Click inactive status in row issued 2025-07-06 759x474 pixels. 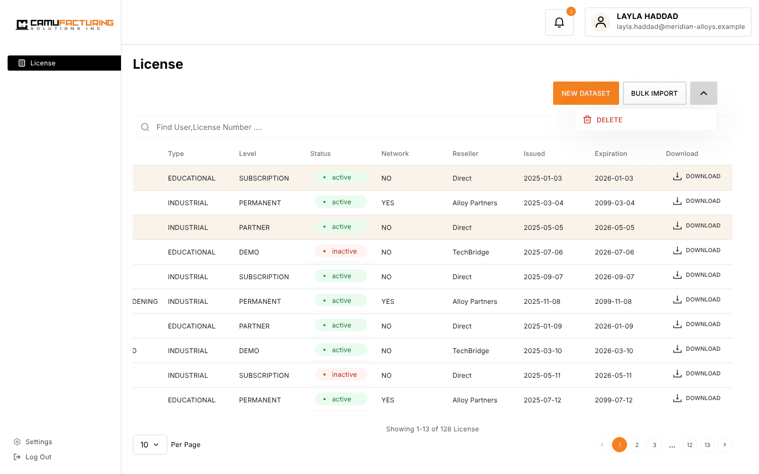341,251
